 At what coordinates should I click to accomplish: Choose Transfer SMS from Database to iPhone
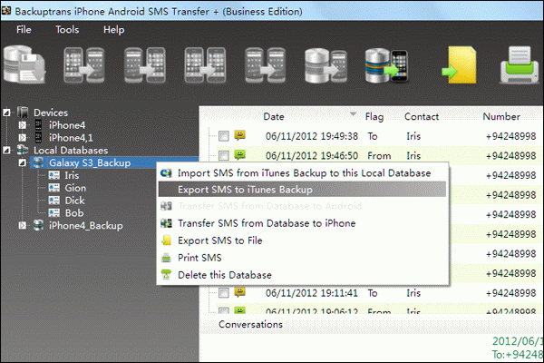[303, 223]
